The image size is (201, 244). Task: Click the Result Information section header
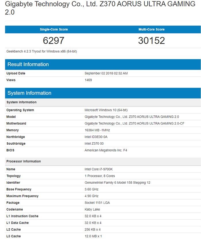[x=103, y=64]
